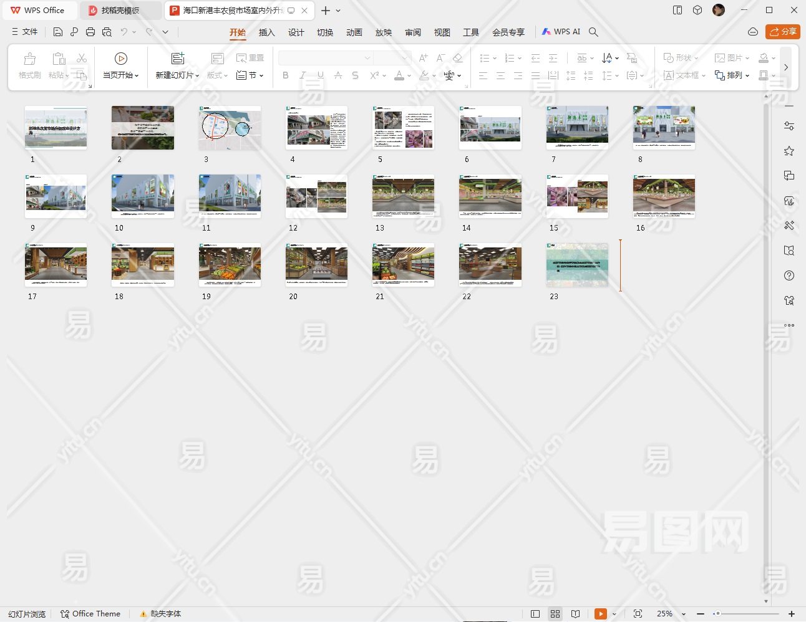Screen dimensions: 806x622
Task: Switch to reading view in status bar
Action: coord(575,614)
